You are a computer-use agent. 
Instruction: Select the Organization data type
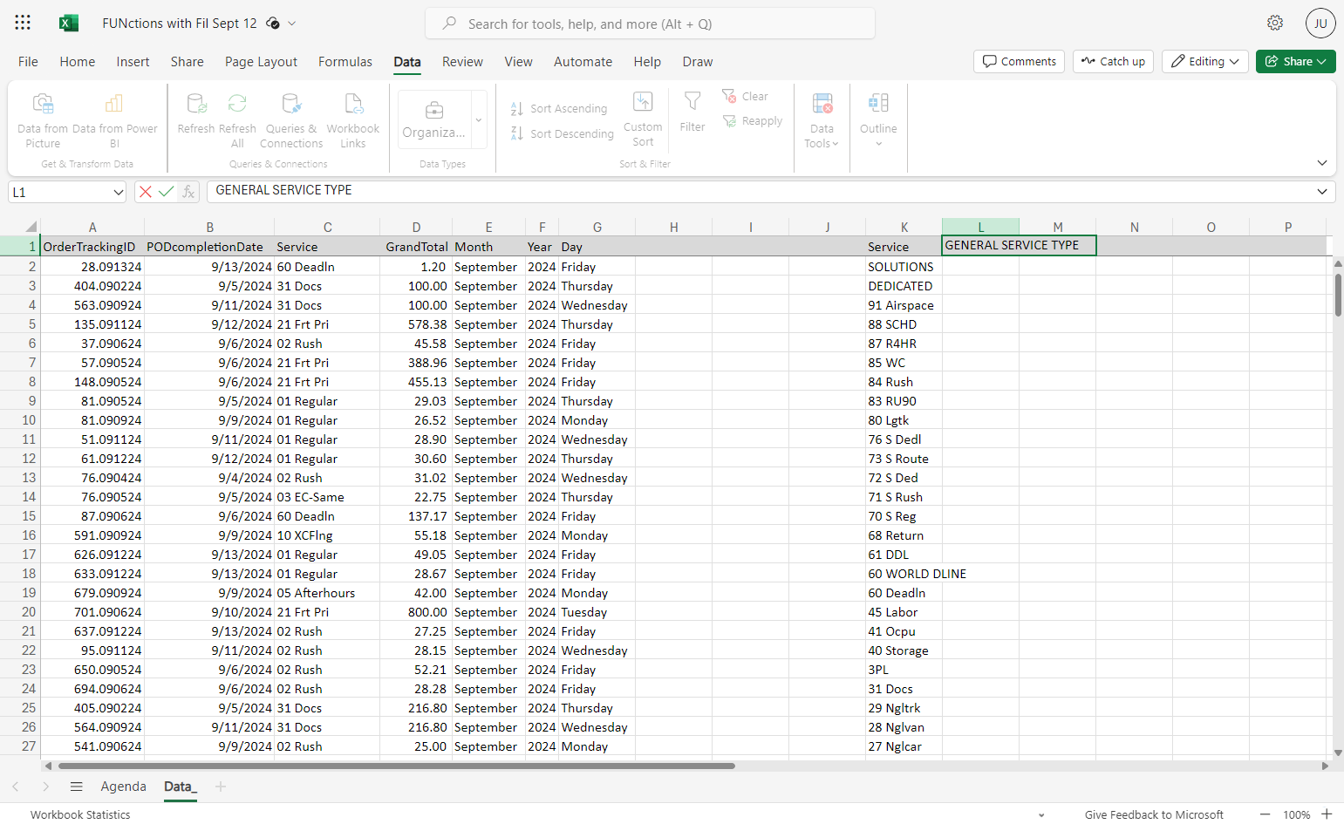click(434, 120)
